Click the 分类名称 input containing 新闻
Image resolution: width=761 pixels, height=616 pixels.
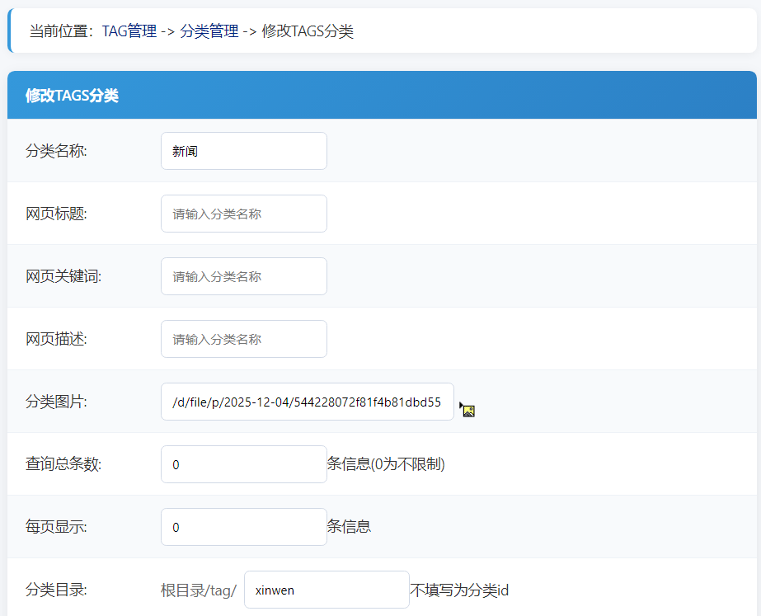243,150
